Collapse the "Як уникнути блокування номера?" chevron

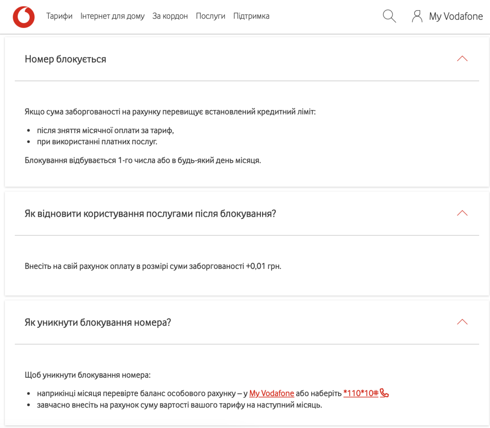tap(462, 322)
